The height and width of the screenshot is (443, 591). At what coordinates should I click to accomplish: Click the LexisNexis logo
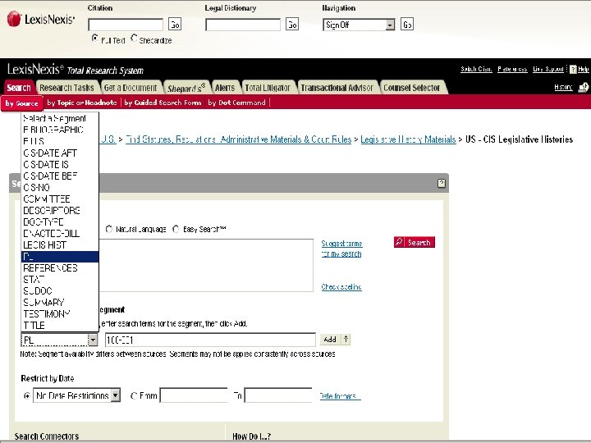[41, 19]
